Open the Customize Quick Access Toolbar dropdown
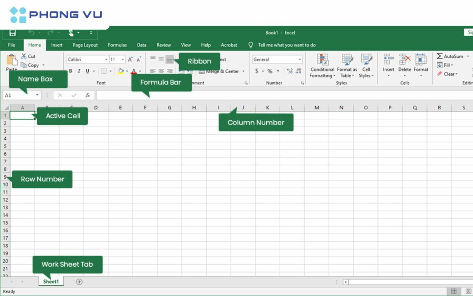The height and width of the screenshot is (296, 473). 91,33
